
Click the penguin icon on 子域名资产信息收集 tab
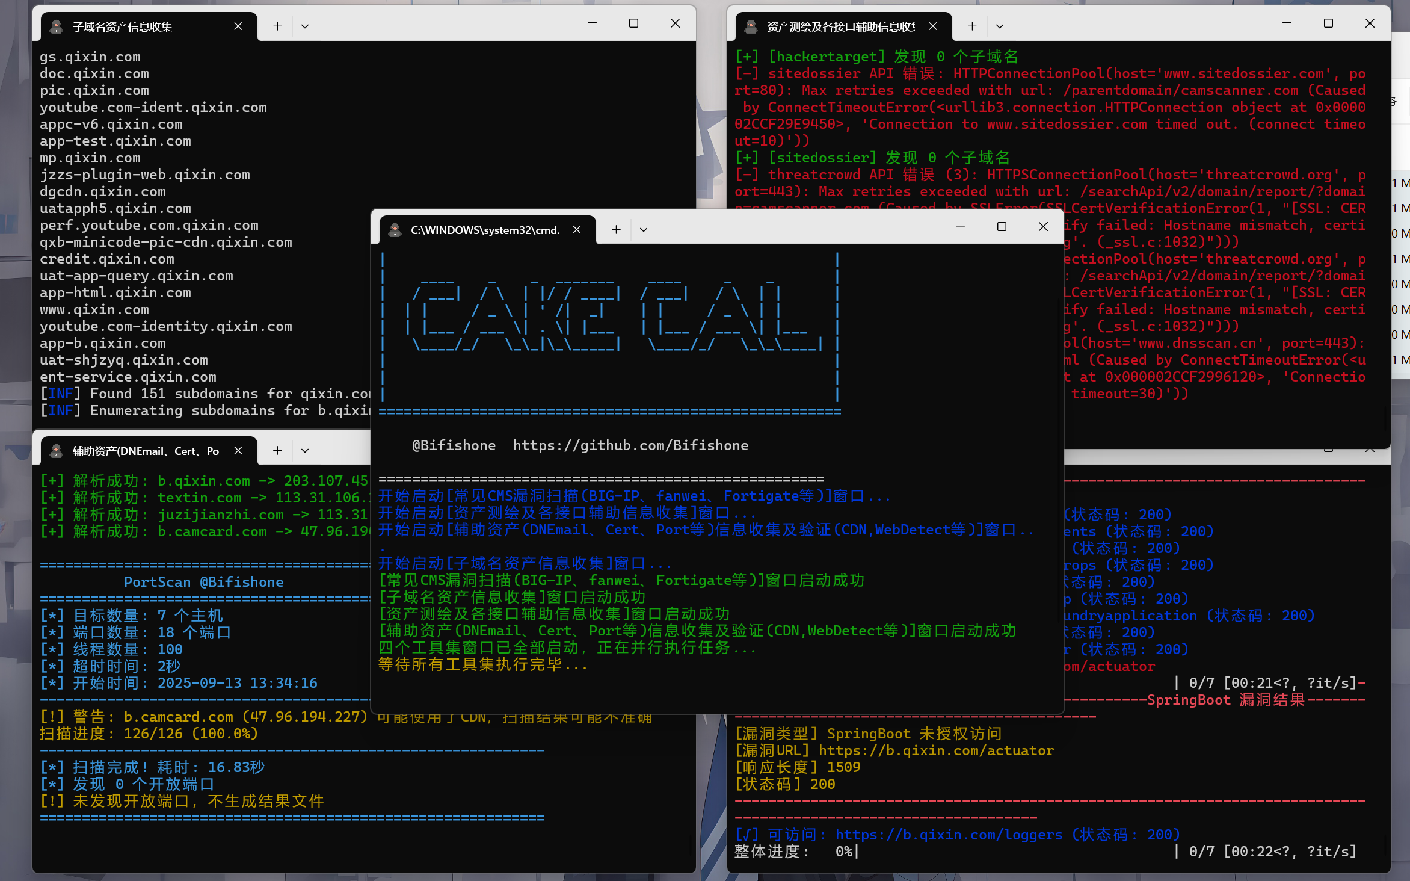pos(57,26)
